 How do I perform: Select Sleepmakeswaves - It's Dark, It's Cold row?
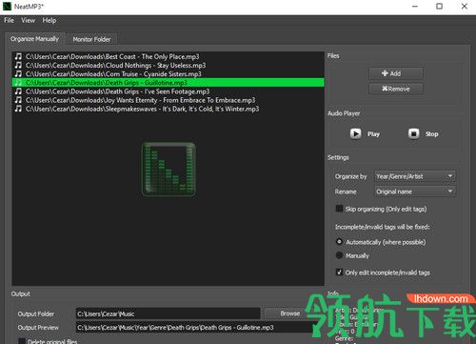pyautogui.click(x=168, y=109)
